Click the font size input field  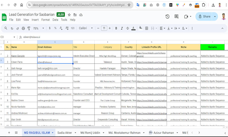[x=104, y=28]
